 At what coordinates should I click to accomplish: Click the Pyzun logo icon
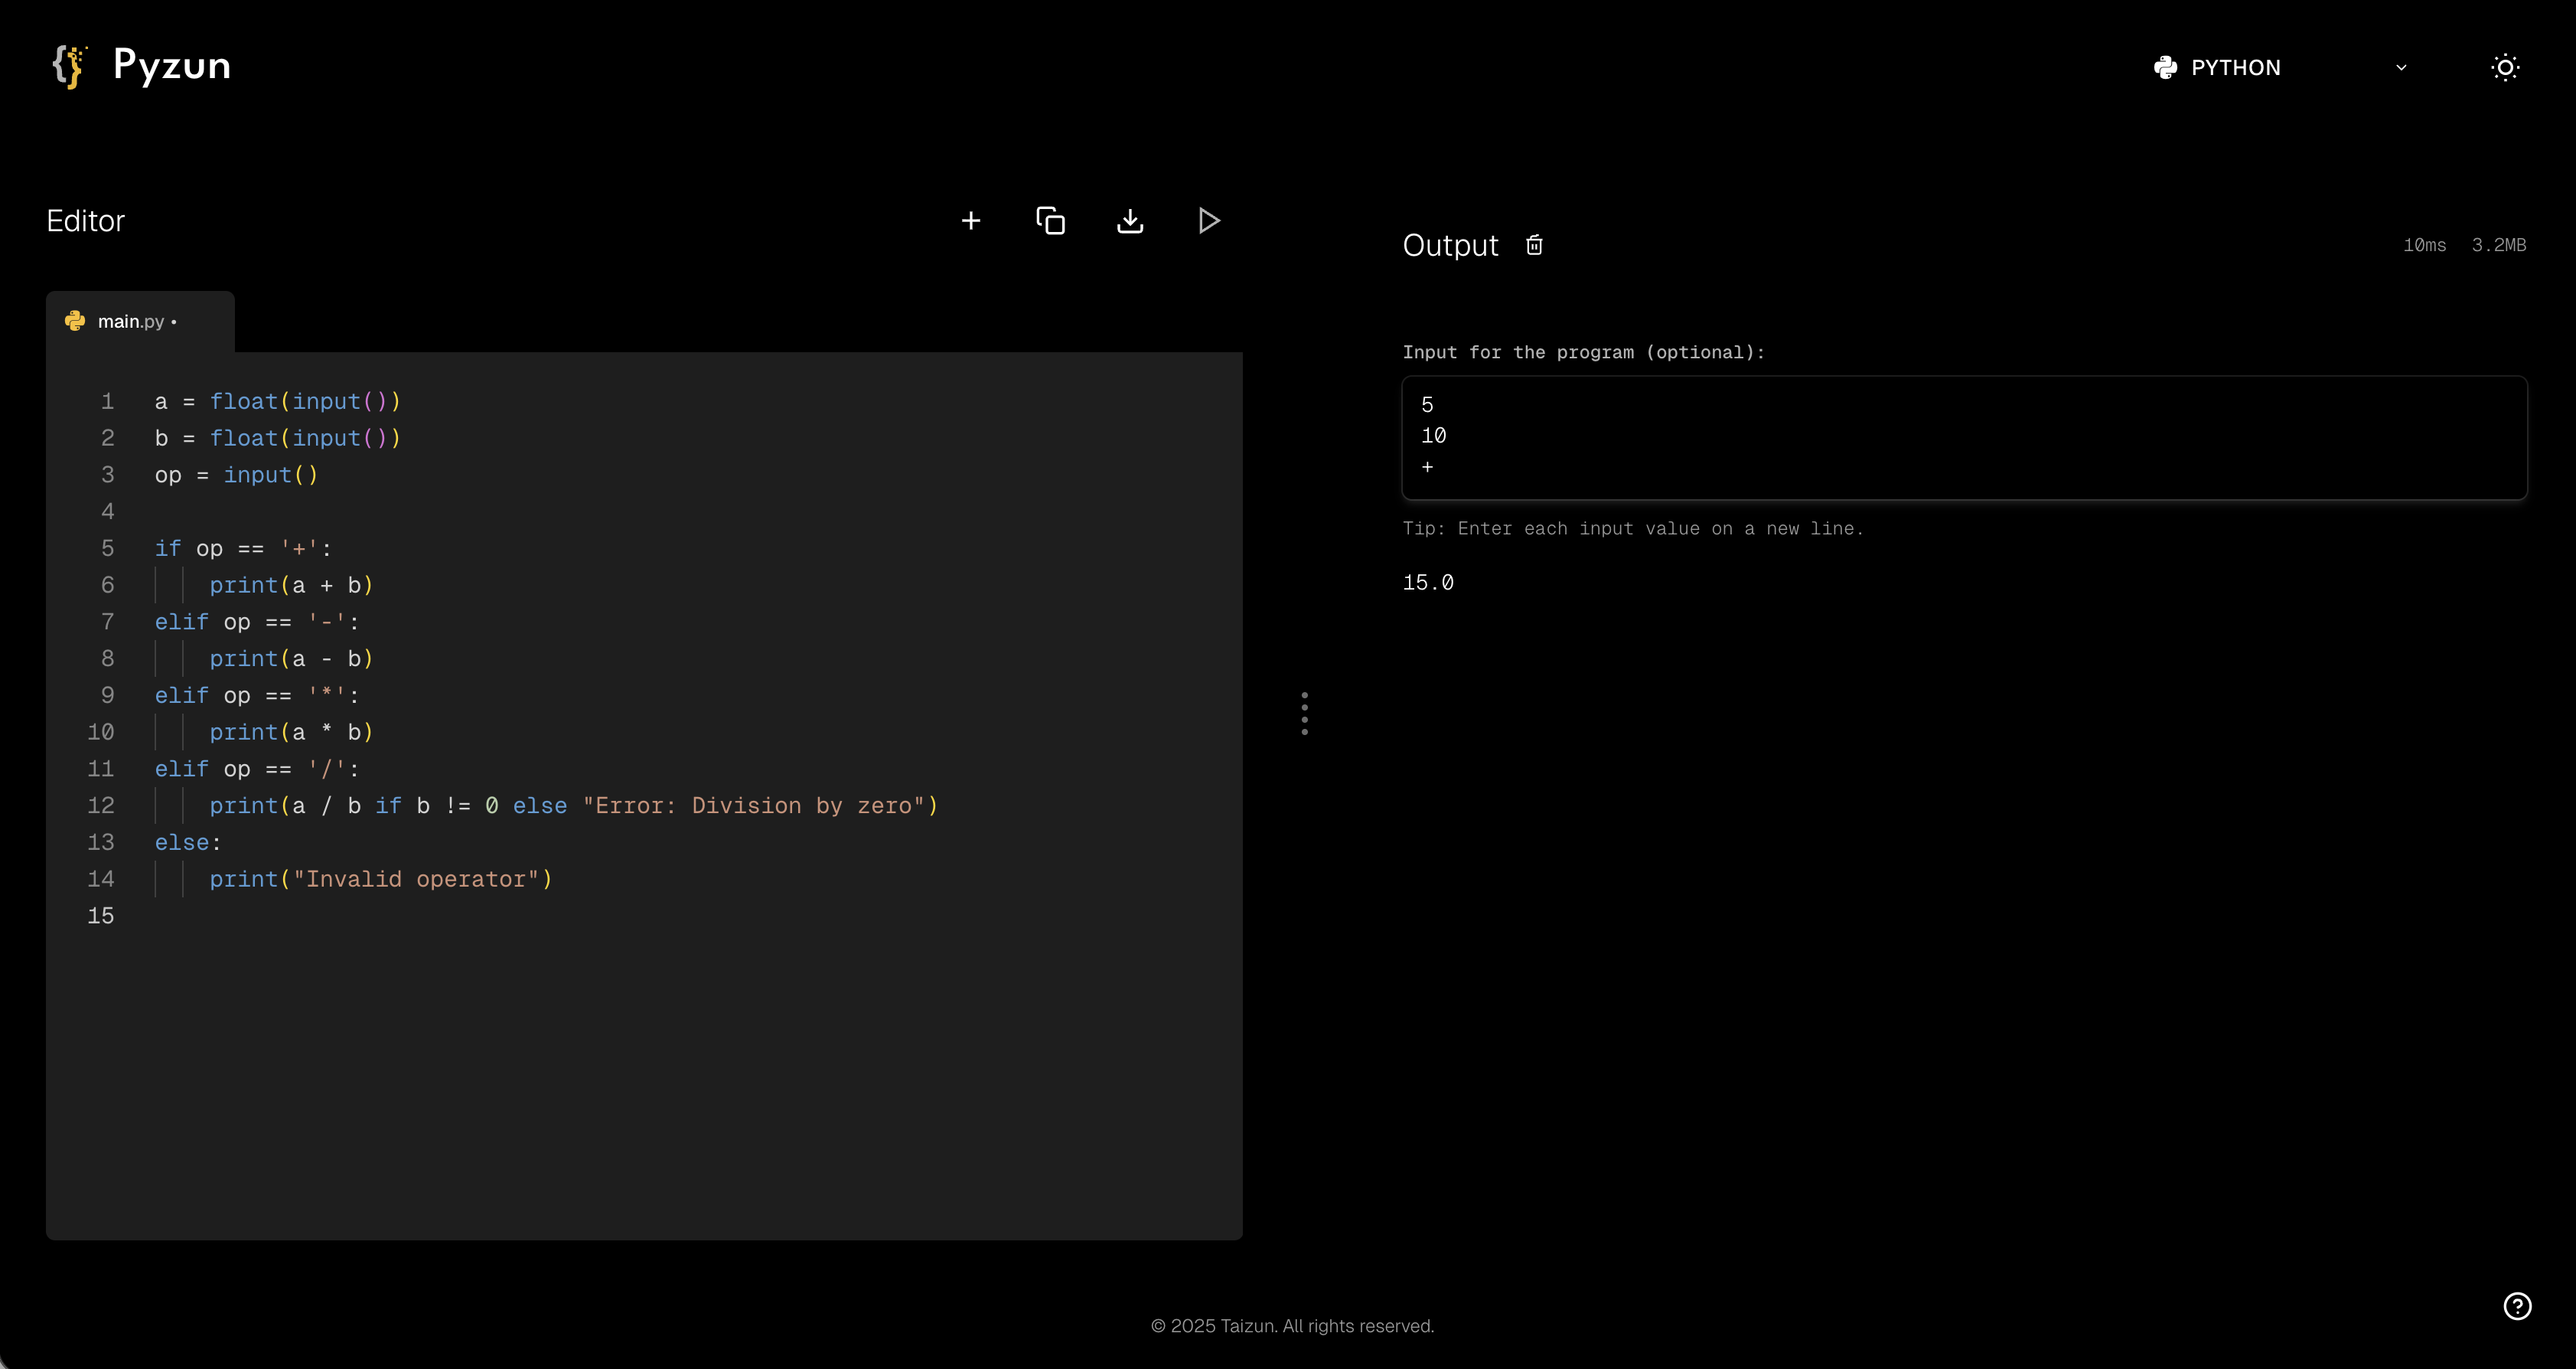(x=69, y=66)
